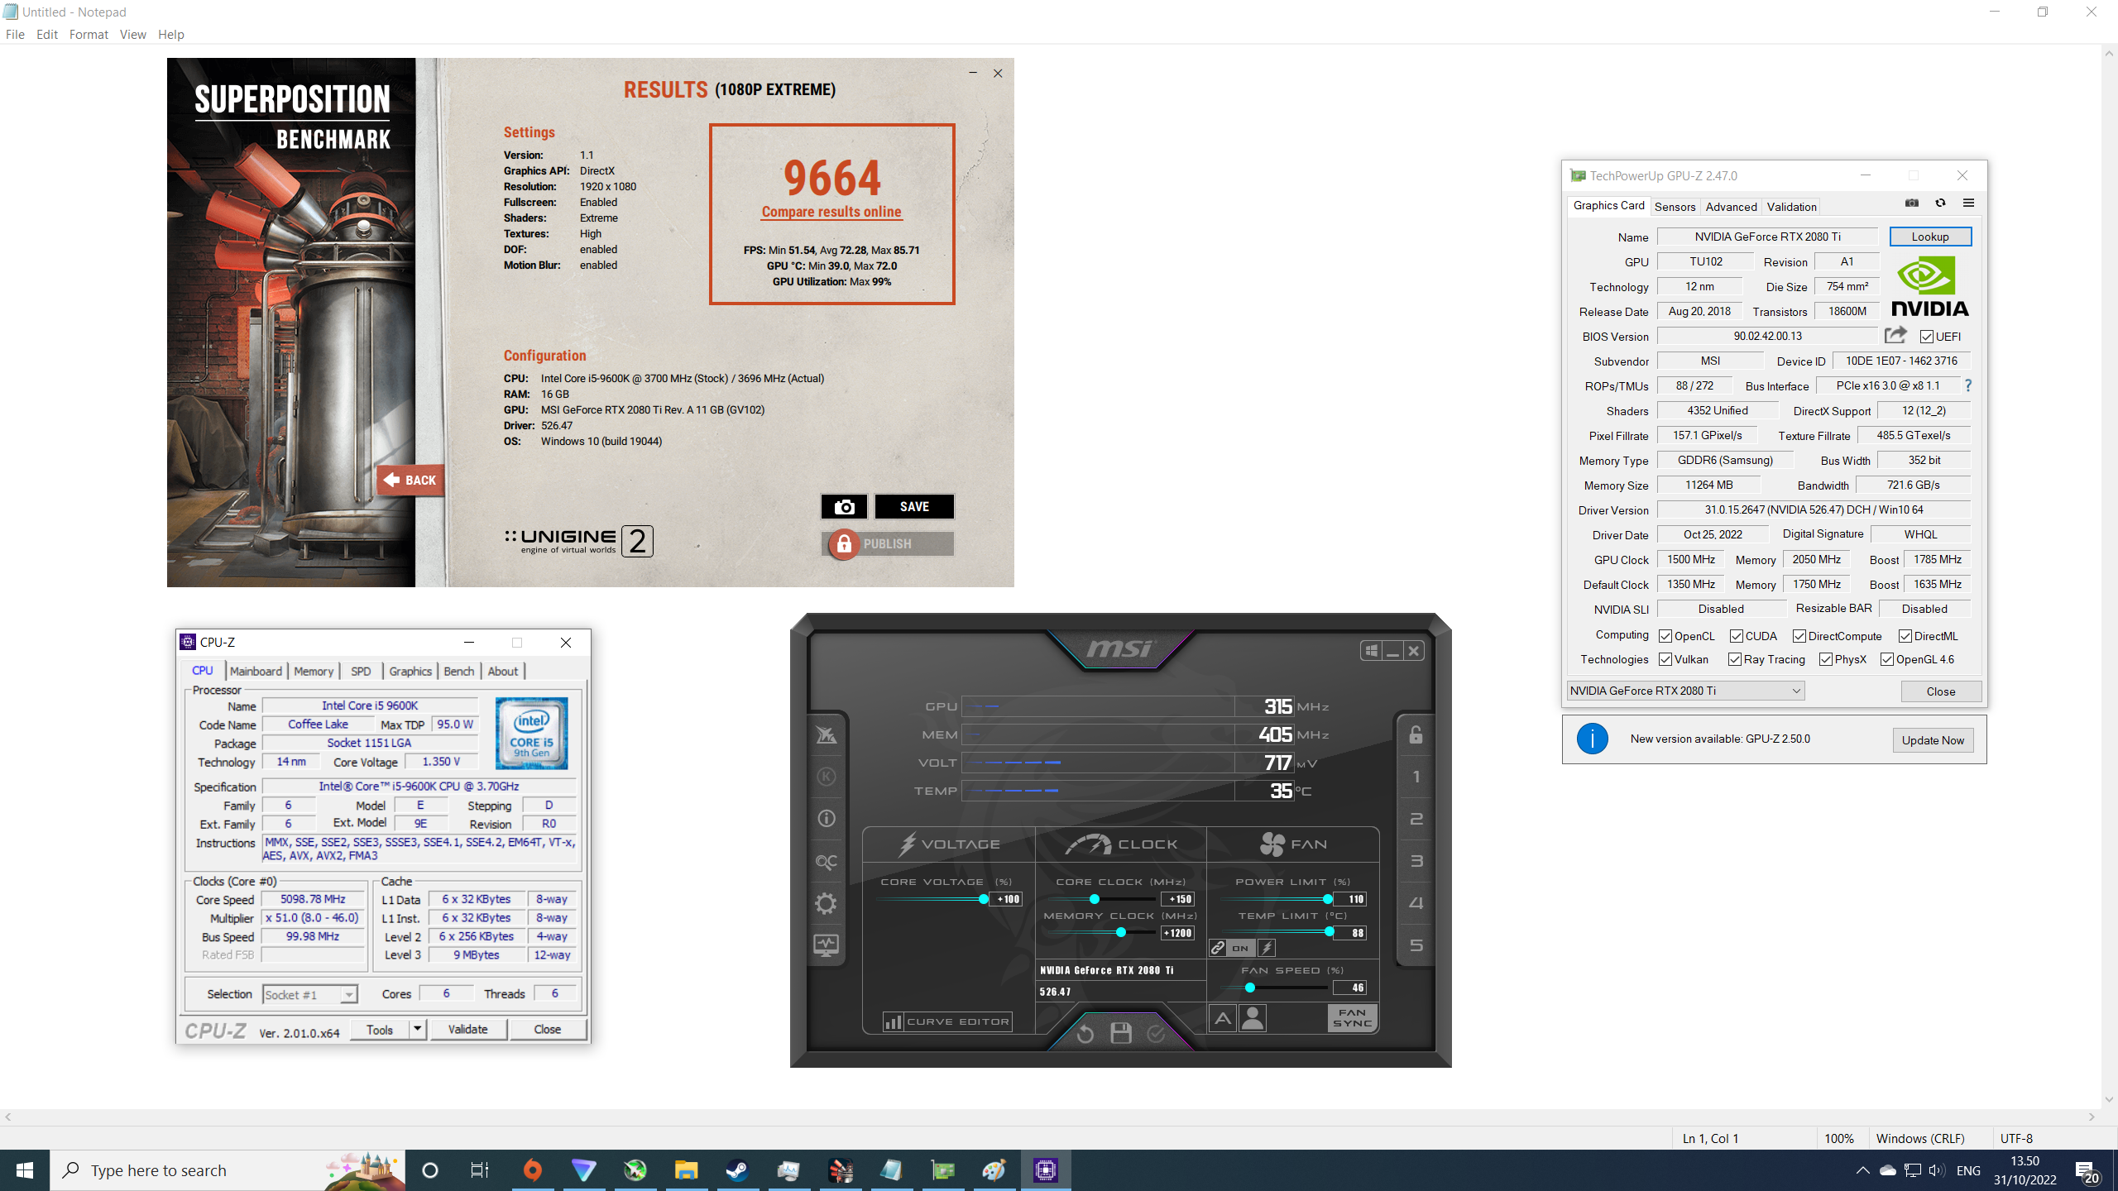Viewport: 2118px width, 1191px height.
Task: Reset Afterburner settings to default
Action: tap(1085, 1033)
